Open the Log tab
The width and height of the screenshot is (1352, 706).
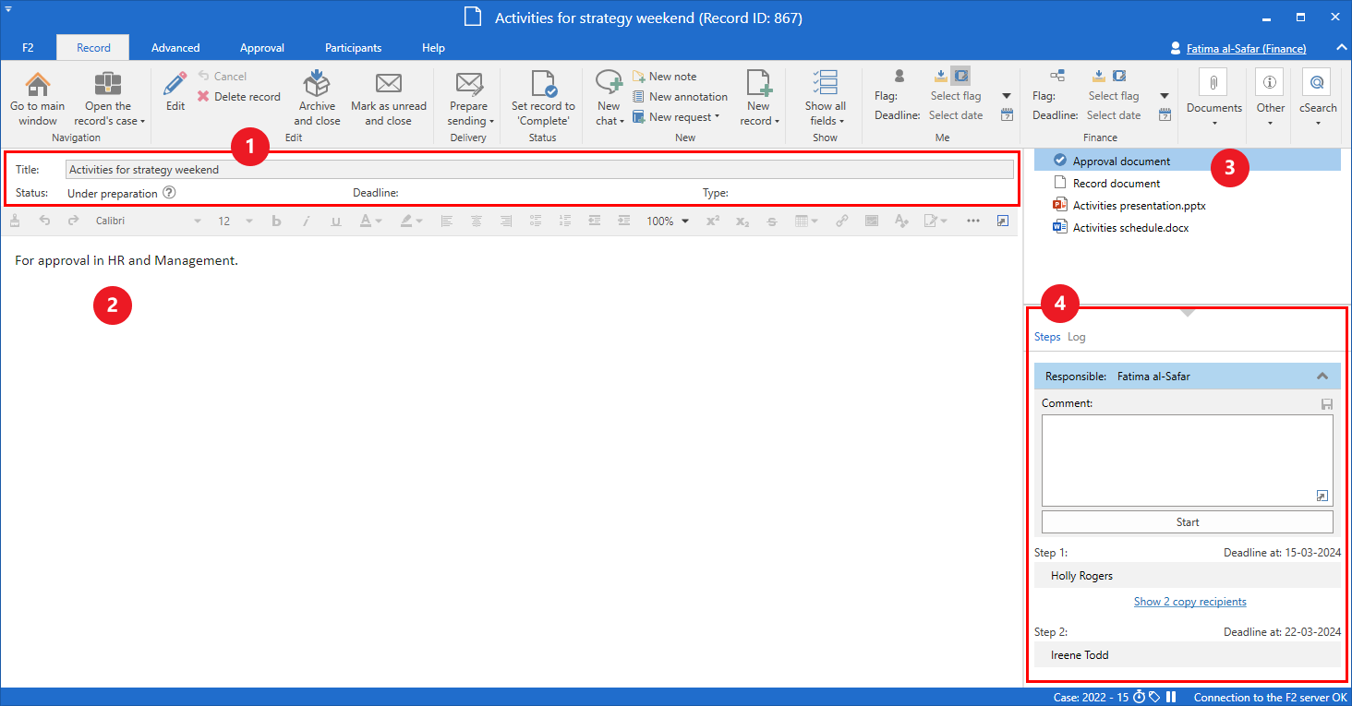point(1076,337)
